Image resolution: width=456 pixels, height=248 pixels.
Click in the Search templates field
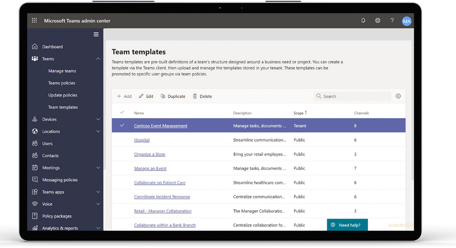coord(352,96)
